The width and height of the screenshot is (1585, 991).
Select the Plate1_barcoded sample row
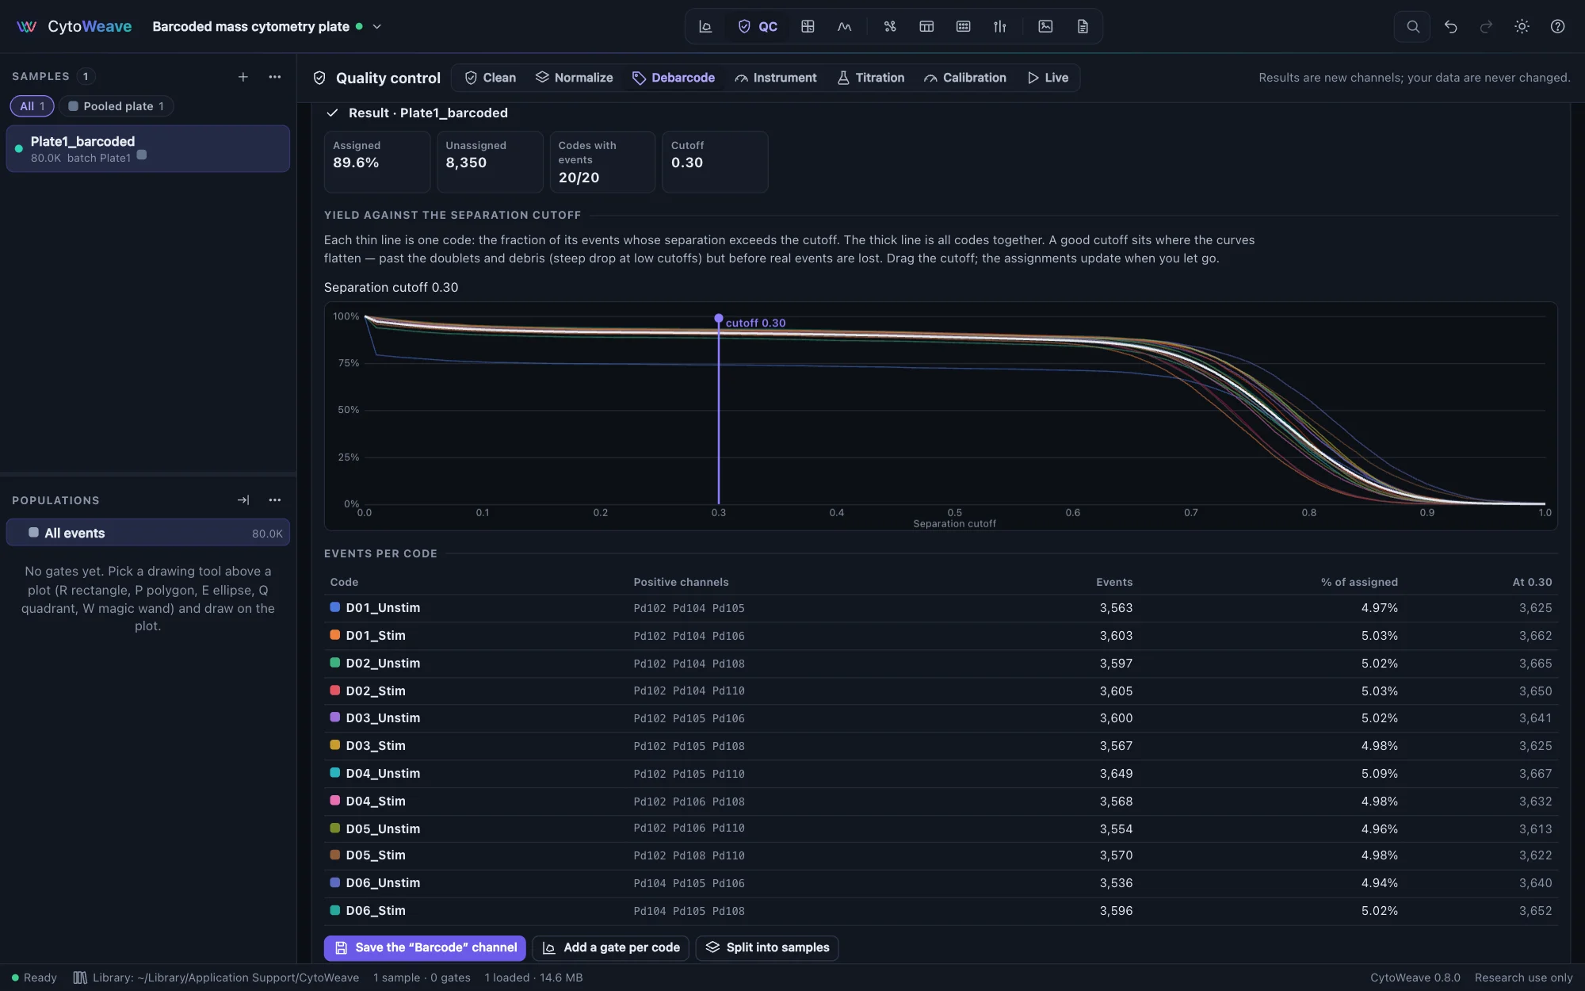click(148, 148)
